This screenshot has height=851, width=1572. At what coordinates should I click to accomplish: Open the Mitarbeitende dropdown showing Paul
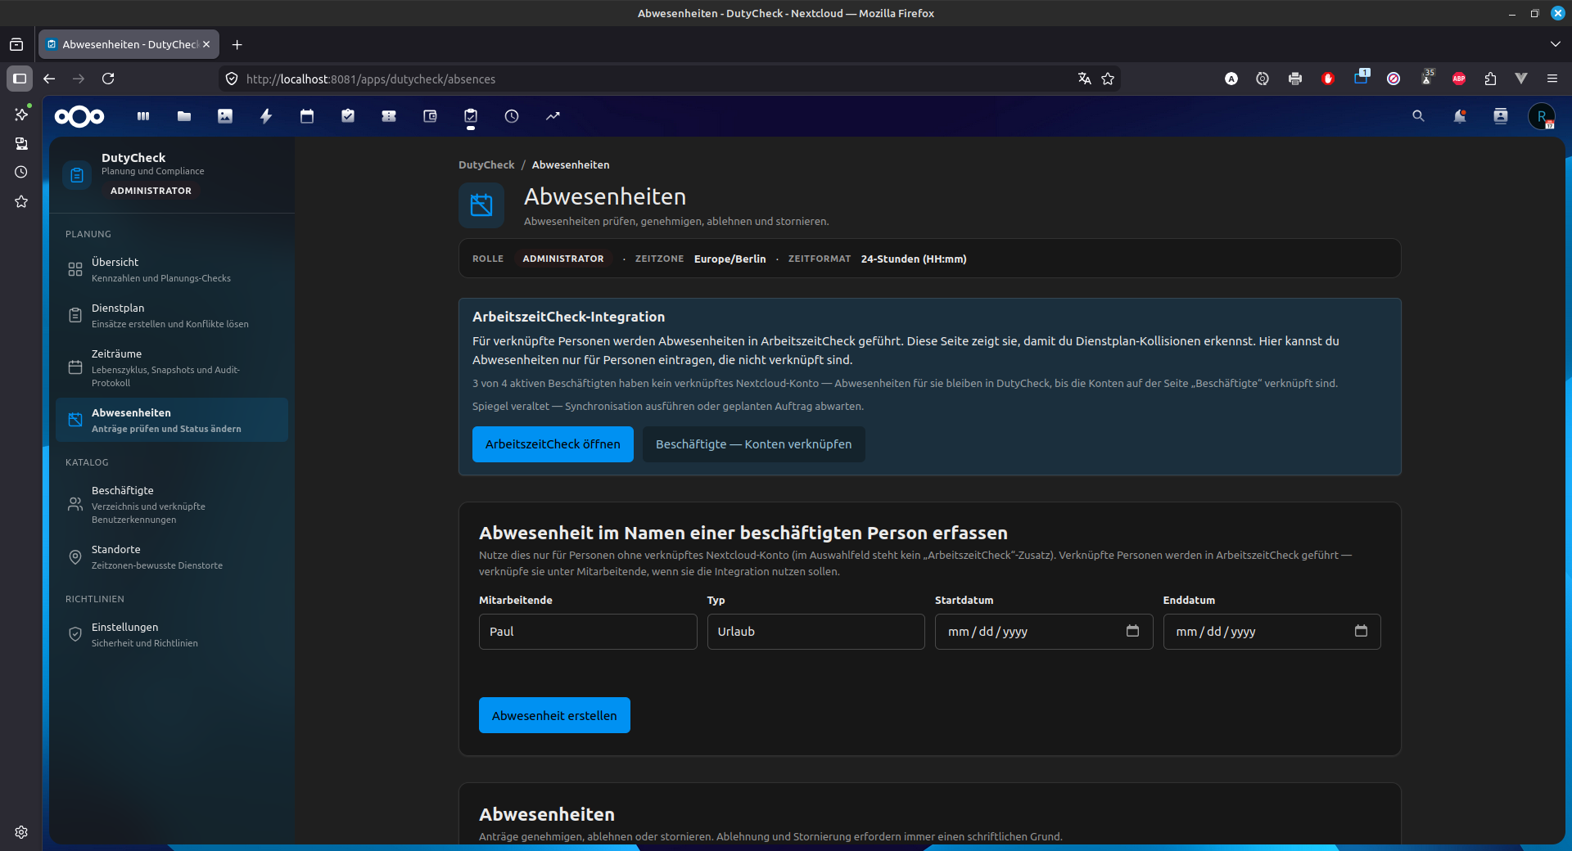588,632
